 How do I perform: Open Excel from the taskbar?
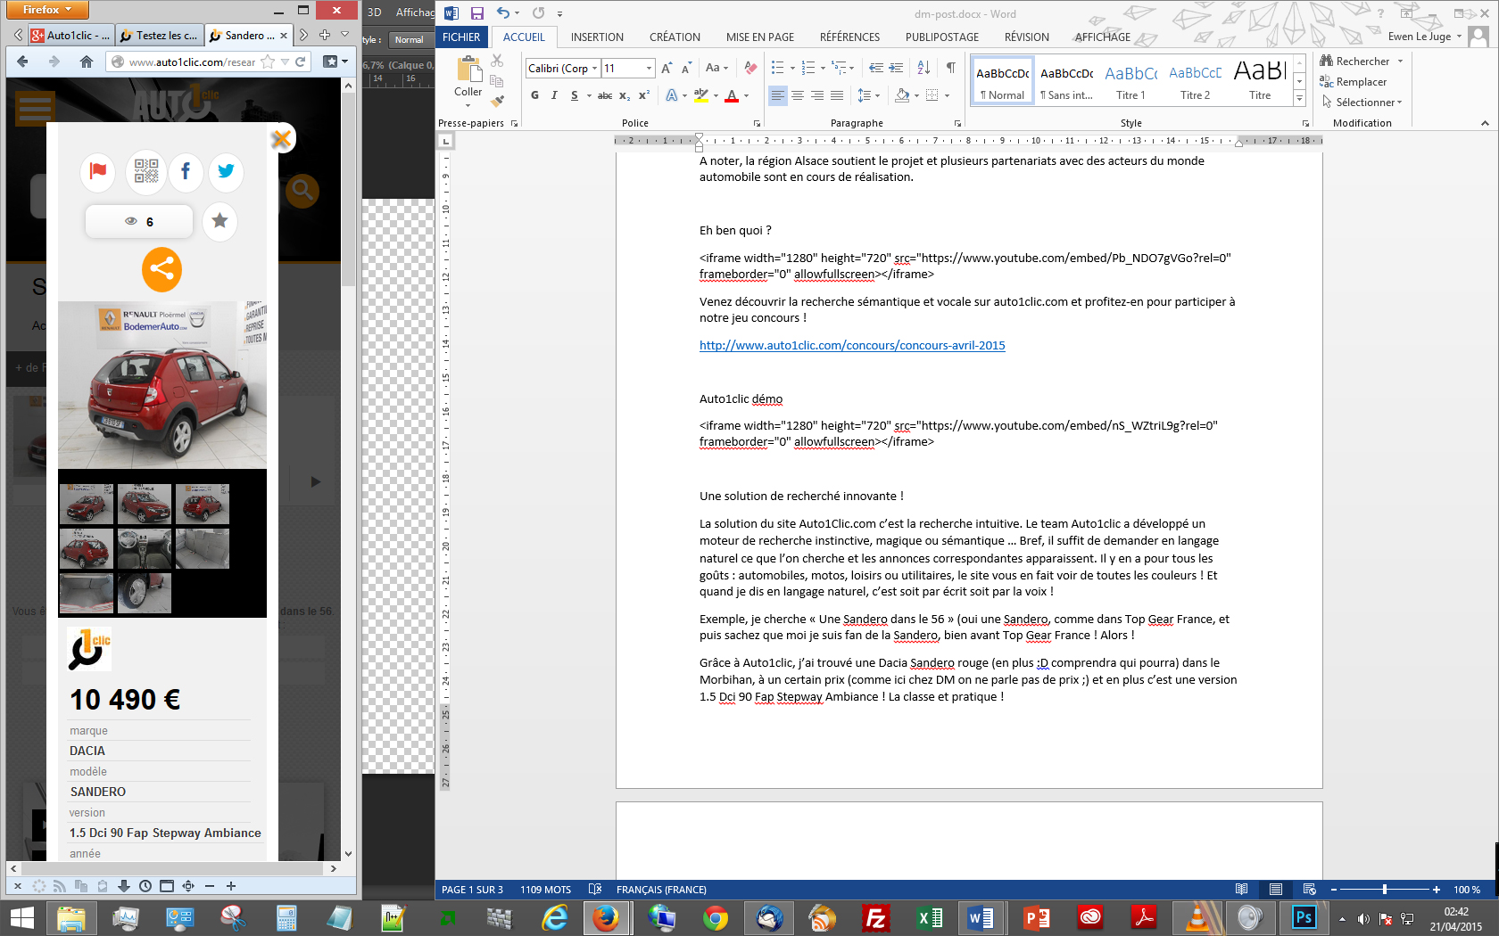930,917
